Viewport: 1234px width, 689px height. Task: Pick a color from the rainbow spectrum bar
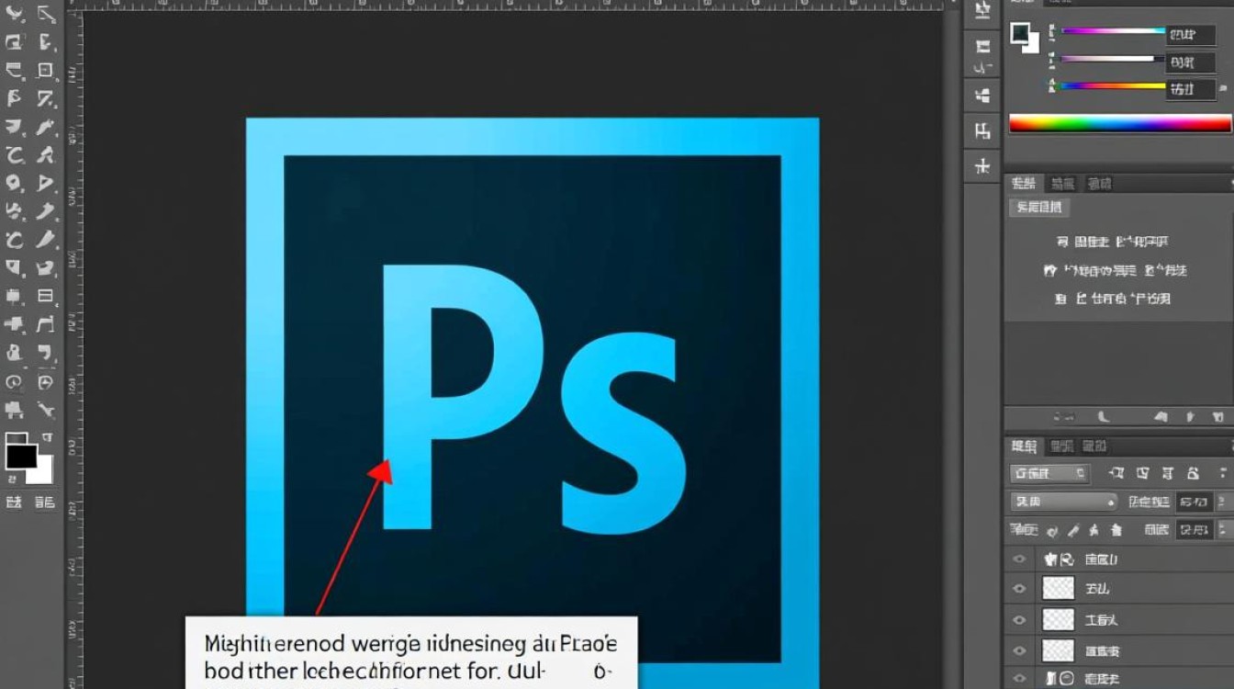coord(1119,123)
